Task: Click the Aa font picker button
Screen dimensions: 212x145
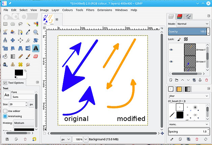Action: [7, 95]
